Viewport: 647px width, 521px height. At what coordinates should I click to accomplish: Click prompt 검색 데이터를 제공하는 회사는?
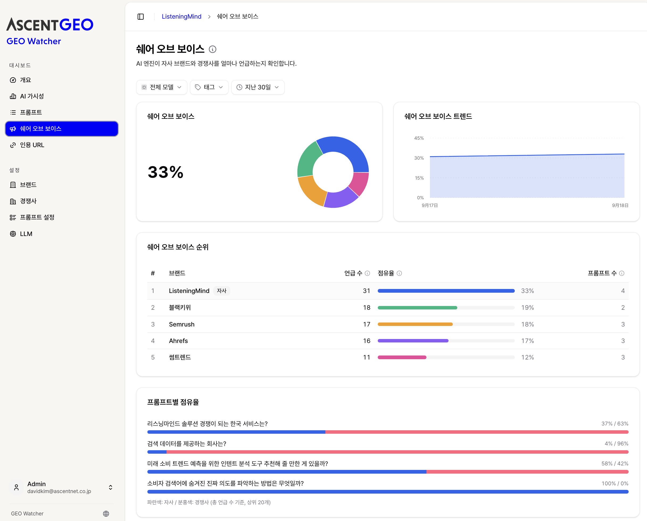point(187,444)
